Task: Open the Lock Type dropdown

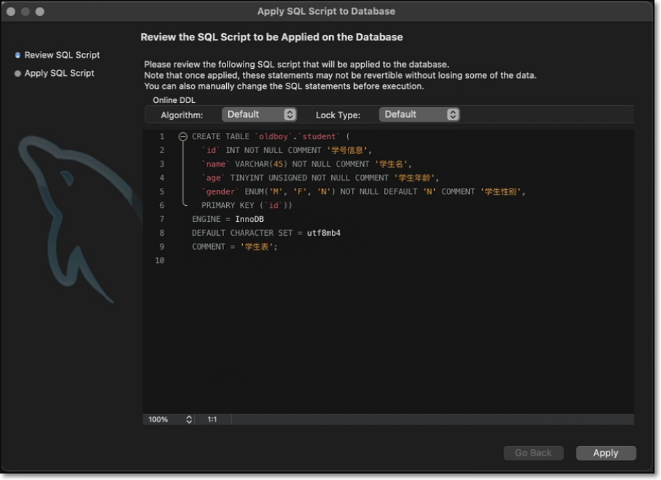Action: pos(419,115)
